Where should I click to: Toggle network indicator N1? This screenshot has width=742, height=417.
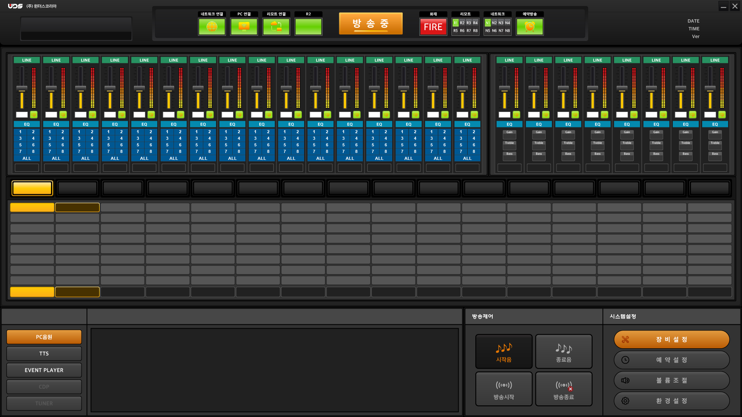(x=488, y=23)
